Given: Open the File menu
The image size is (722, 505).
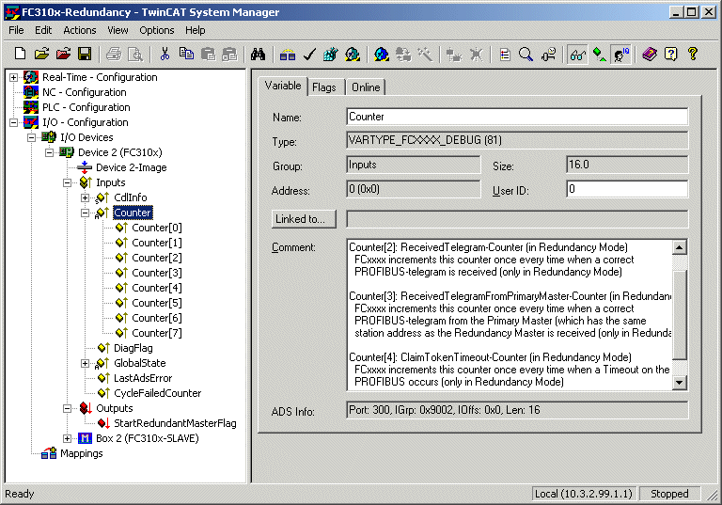Looking at the screenshot, I should (x=16, y=30).
